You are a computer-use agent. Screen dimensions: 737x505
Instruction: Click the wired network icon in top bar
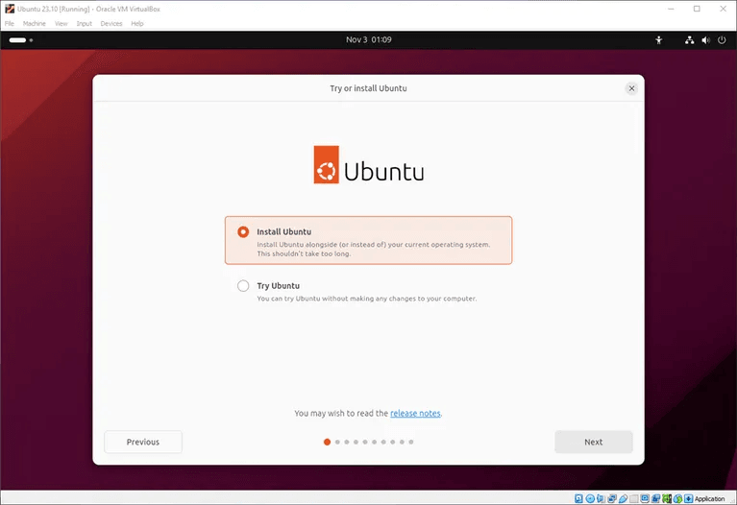coord(689,40)
